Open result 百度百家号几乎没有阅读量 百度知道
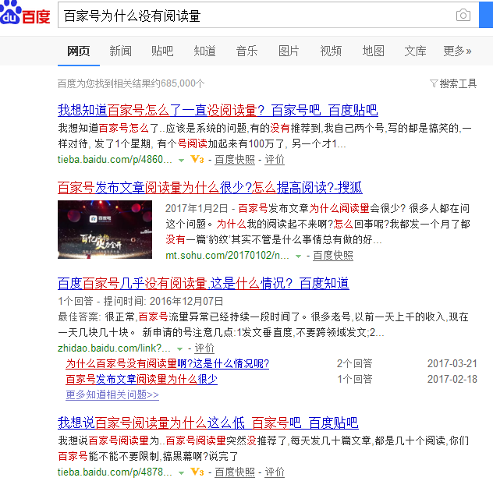This screenshot has width=493, height=481. tap(203, 284)
